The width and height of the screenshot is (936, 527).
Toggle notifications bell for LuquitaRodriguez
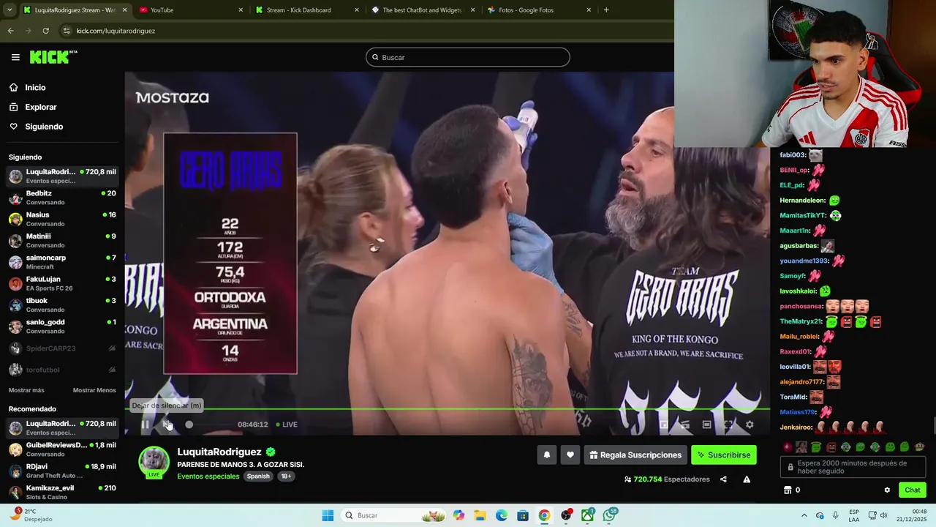pos(546,455)
